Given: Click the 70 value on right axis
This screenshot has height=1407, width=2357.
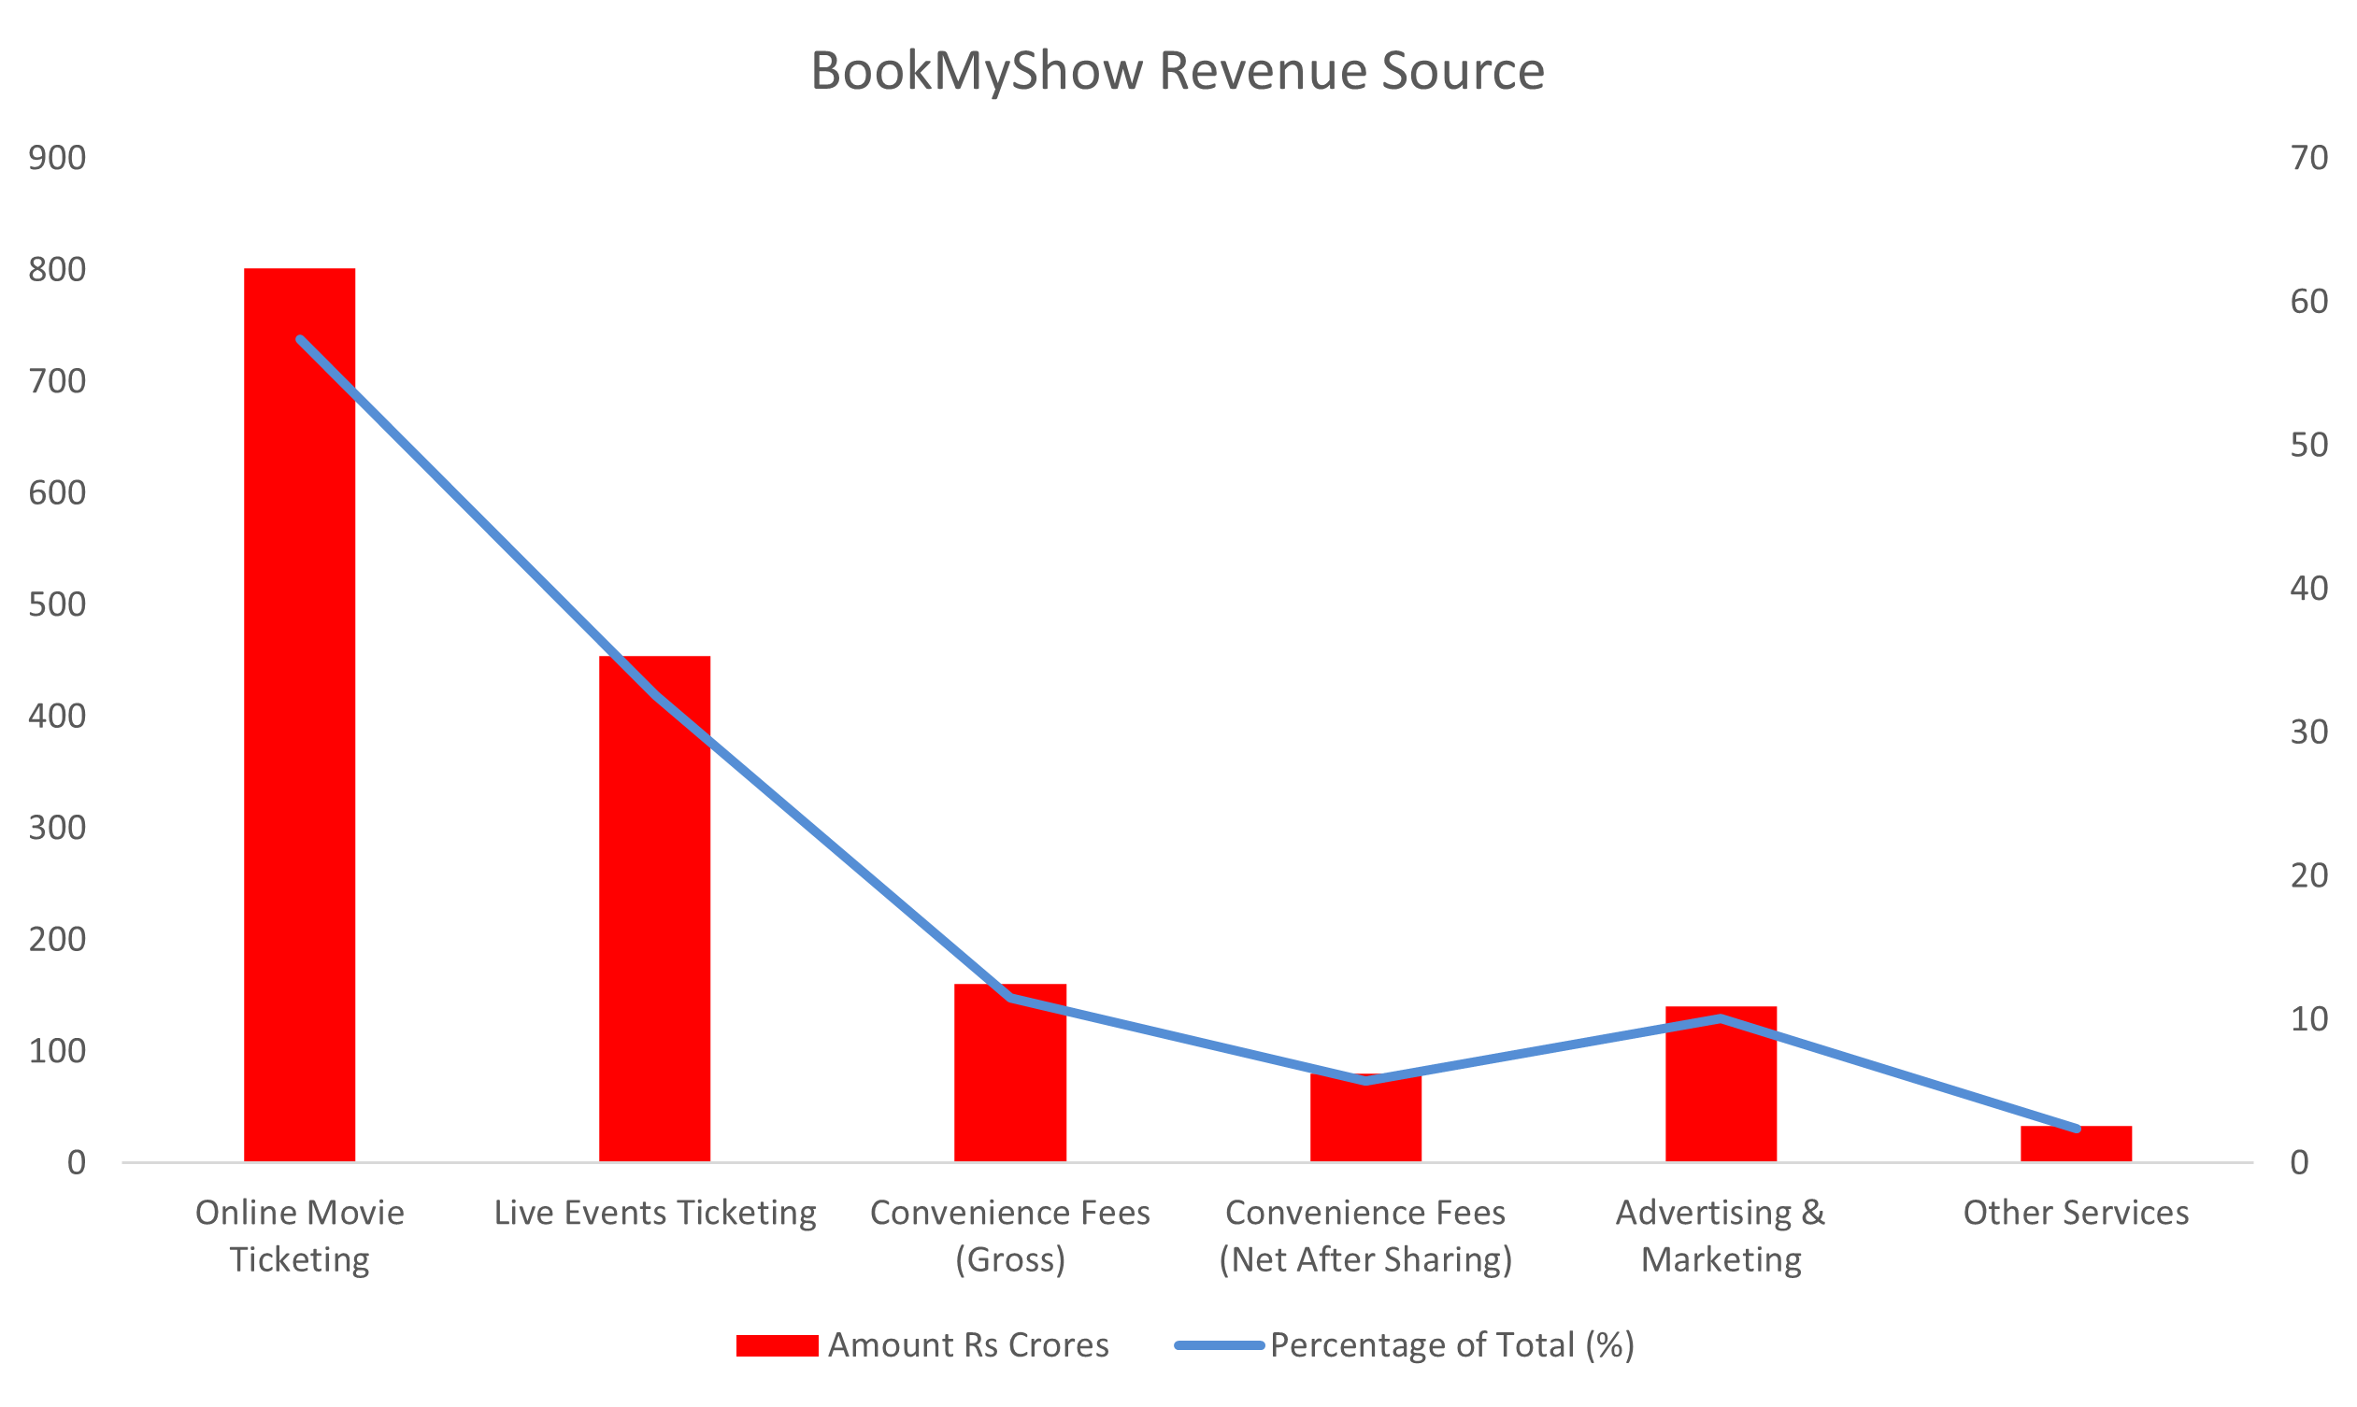Looking at the screenshot, I should click(x=2308, y=157).
